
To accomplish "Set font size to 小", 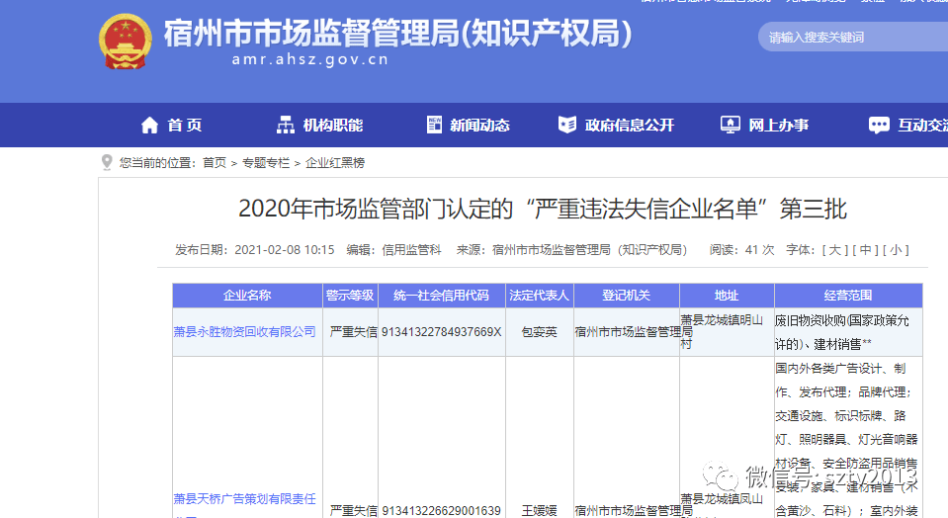I will coord(896,250).
